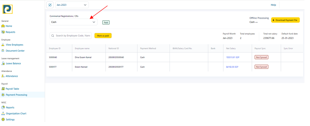Click the Payroll Table icon
The height and width of the screenshot is (126, 310).
(x=3, y=89)
